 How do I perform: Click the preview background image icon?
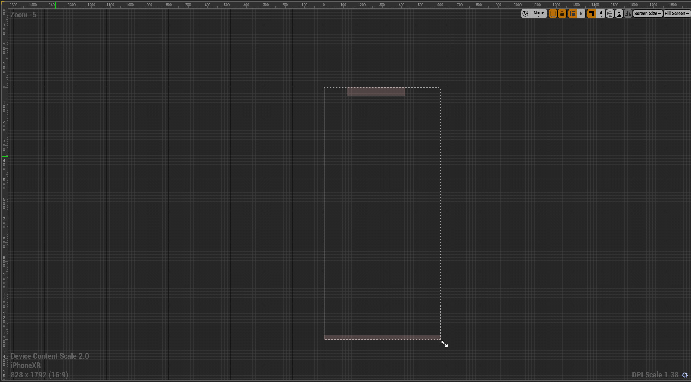[x=619, y=14]
